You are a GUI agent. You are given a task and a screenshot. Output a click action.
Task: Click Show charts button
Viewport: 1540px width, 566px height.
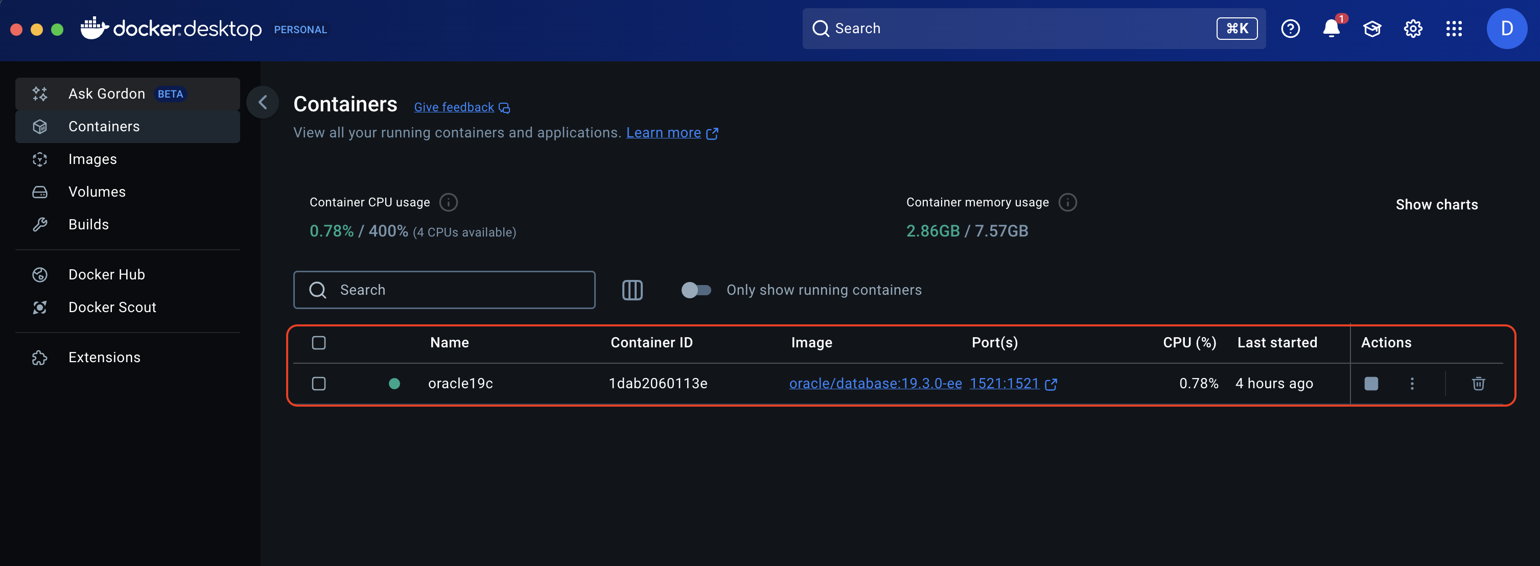tap(1436, 204)
